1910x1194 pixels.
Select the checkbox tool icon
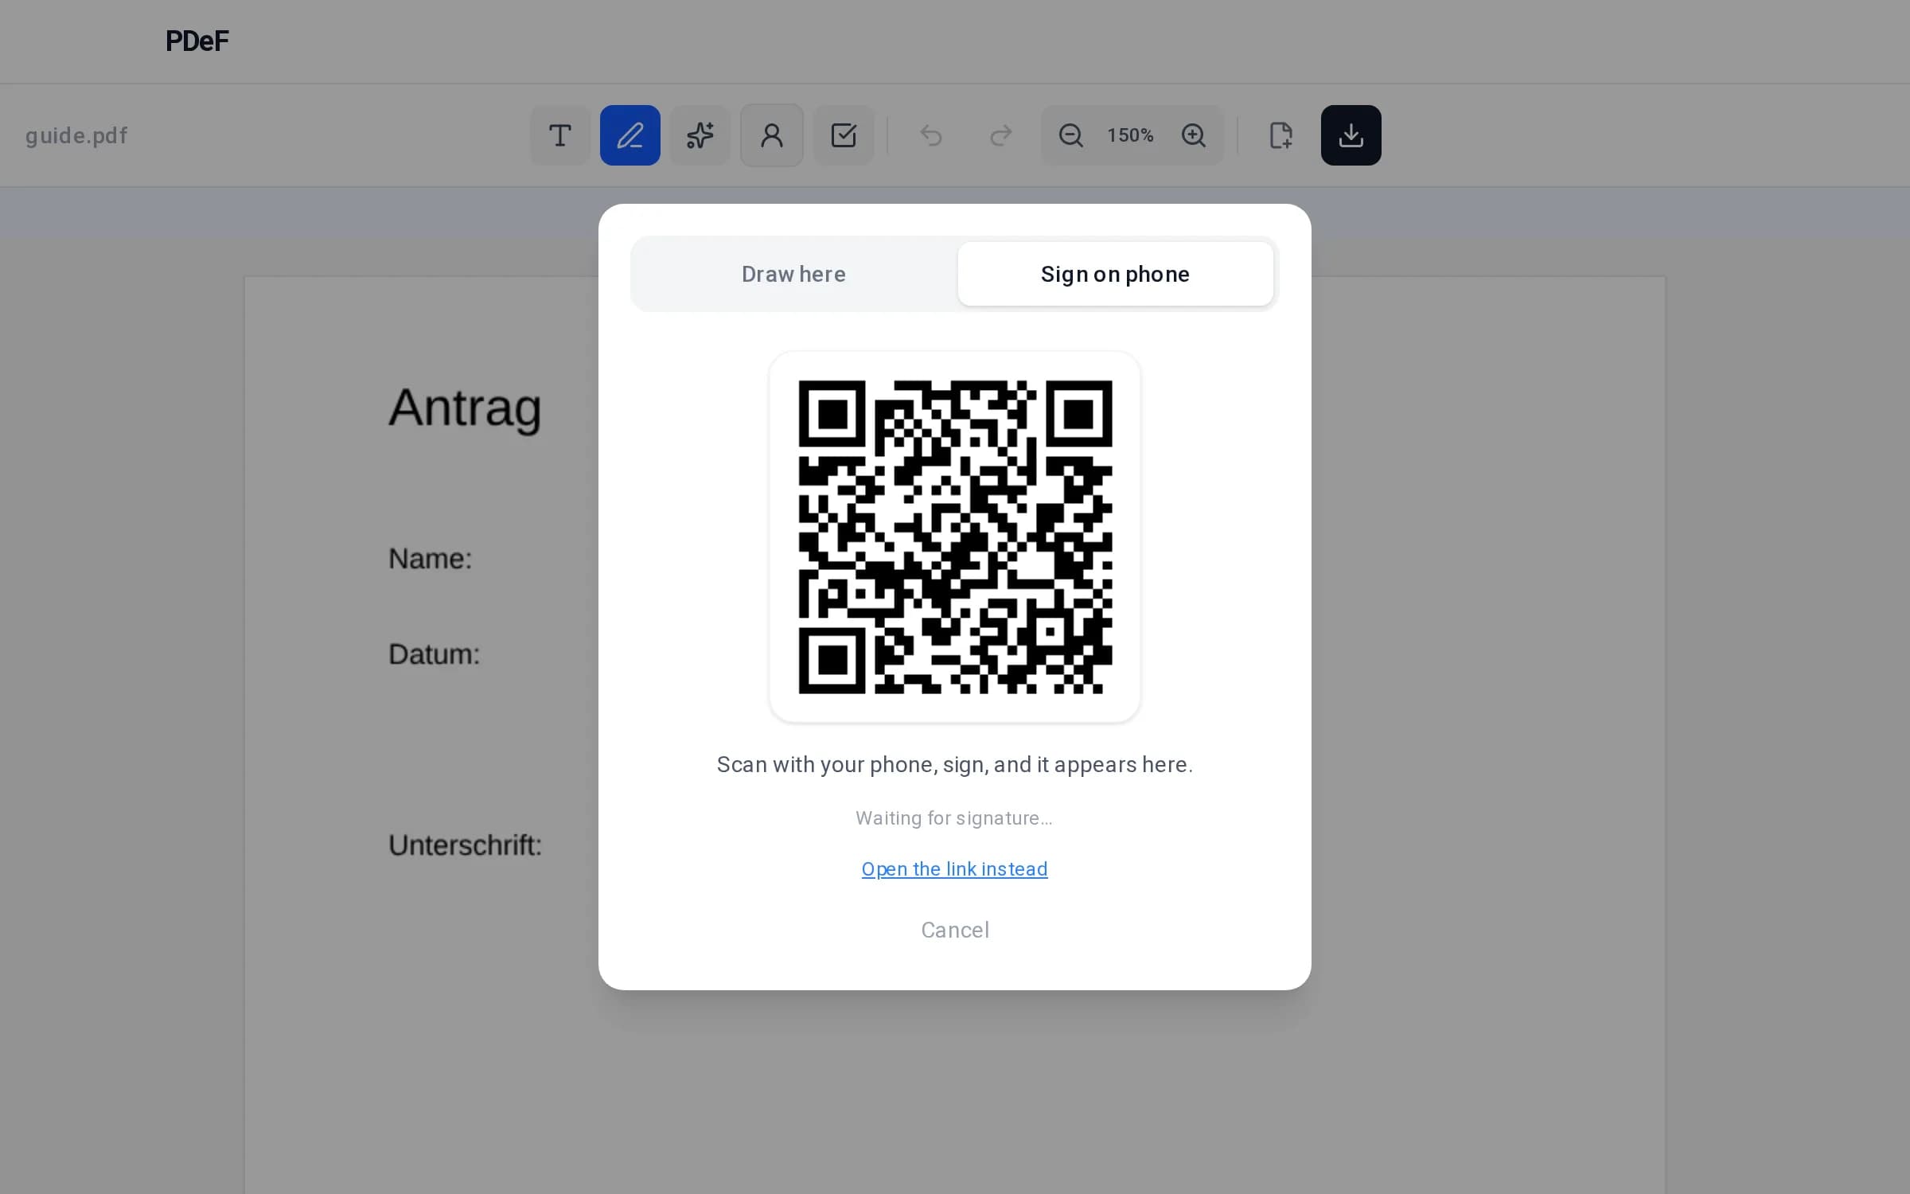click(x=844, y=135)
